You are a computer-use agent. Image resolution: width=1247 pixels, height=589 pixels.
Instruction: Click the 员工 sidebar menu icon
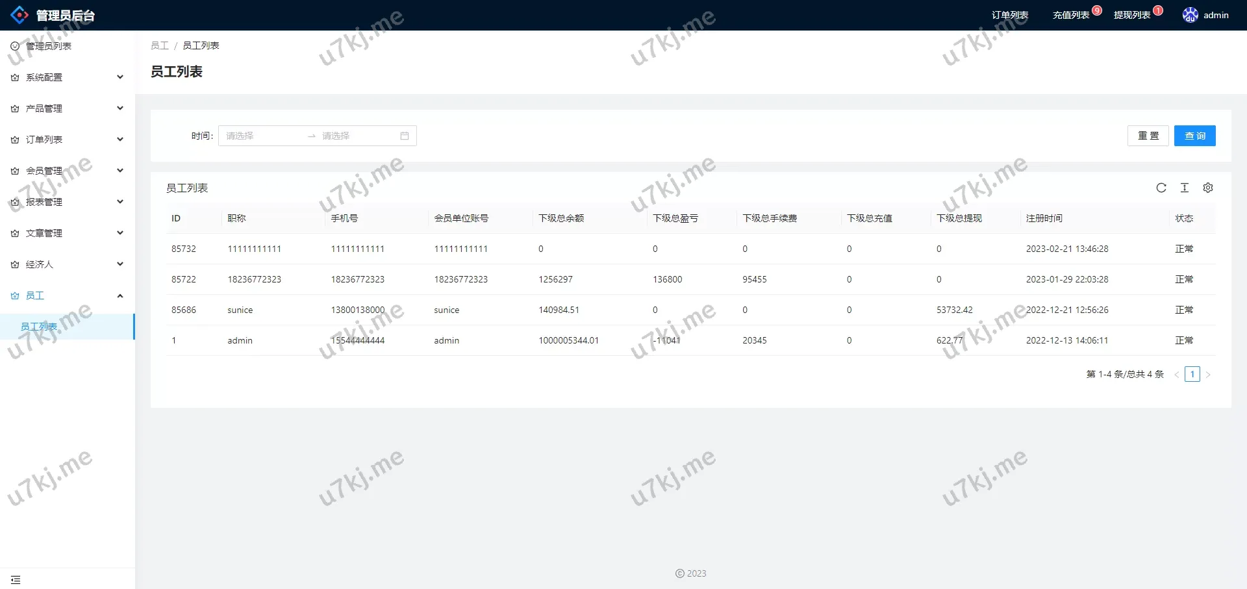tap(14, 295)
